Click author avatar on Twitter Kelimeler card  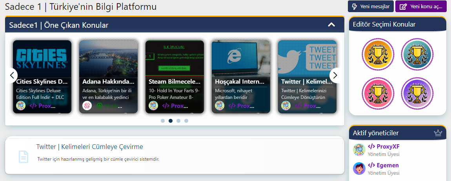(286, 106)
